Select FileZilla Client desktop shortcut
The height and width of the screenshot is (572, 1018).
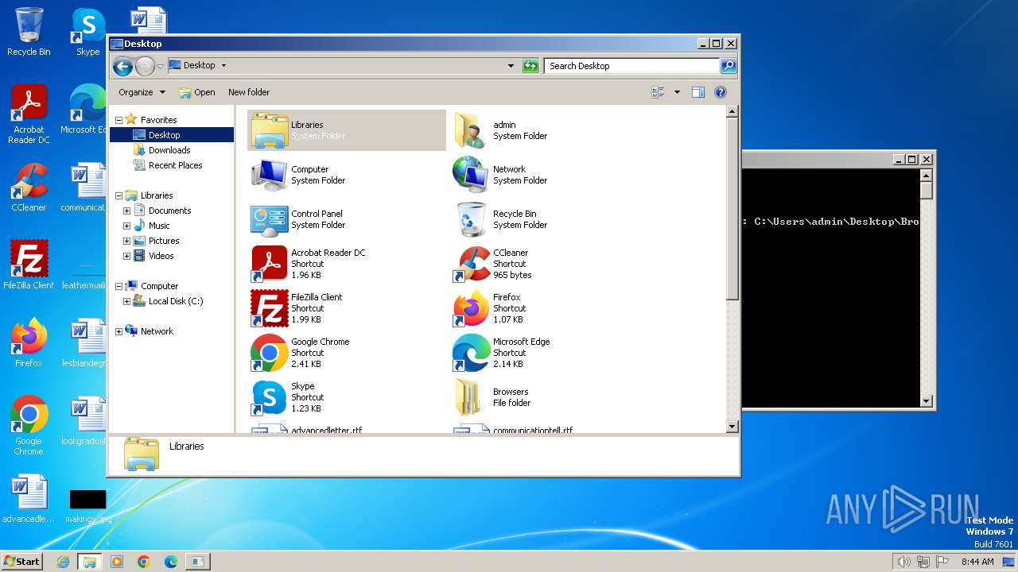click(x=29, y=265)
